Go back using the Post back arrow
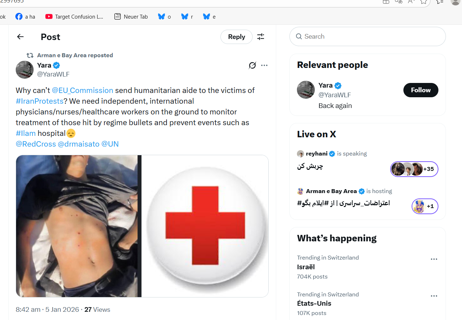 click(20, 36)
